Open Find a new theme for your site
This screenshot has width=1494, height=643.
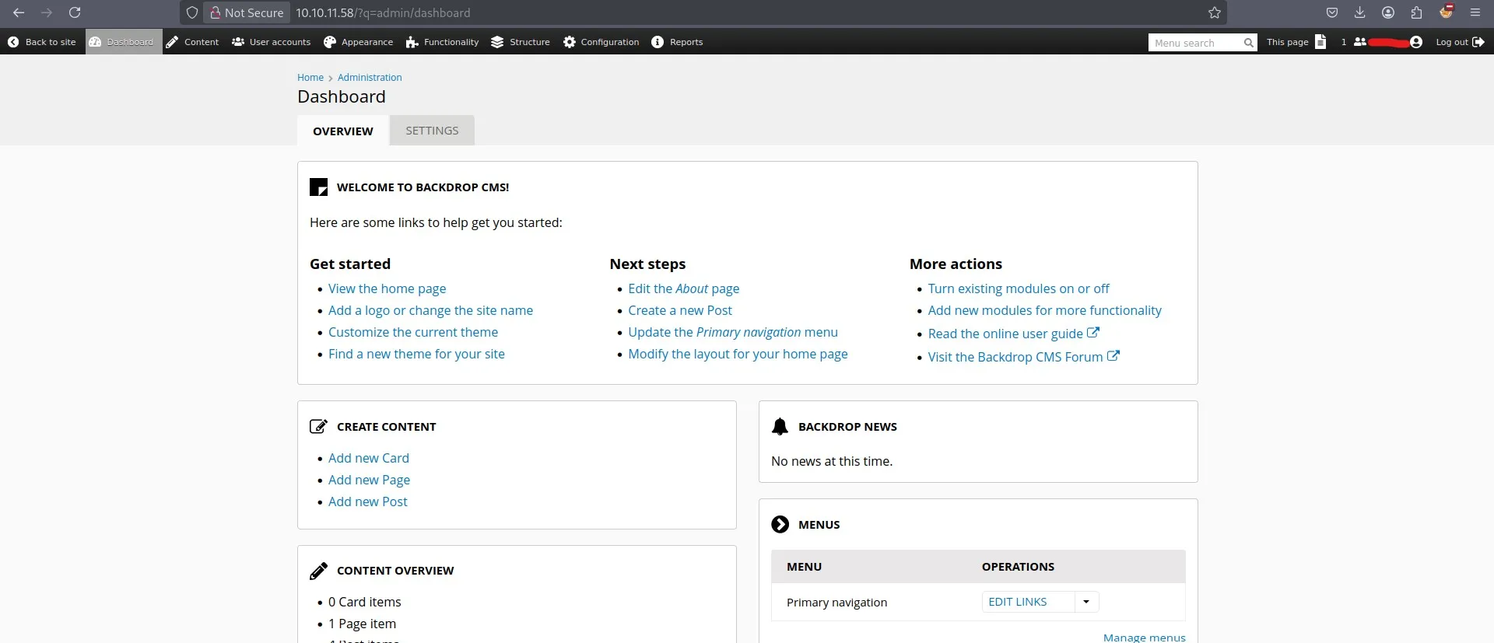pyautogui.click(x=416, y=354)
